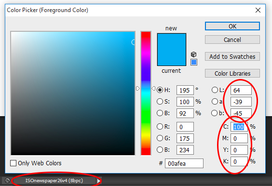Click the Lab b field showing -45

coord(241,113)
